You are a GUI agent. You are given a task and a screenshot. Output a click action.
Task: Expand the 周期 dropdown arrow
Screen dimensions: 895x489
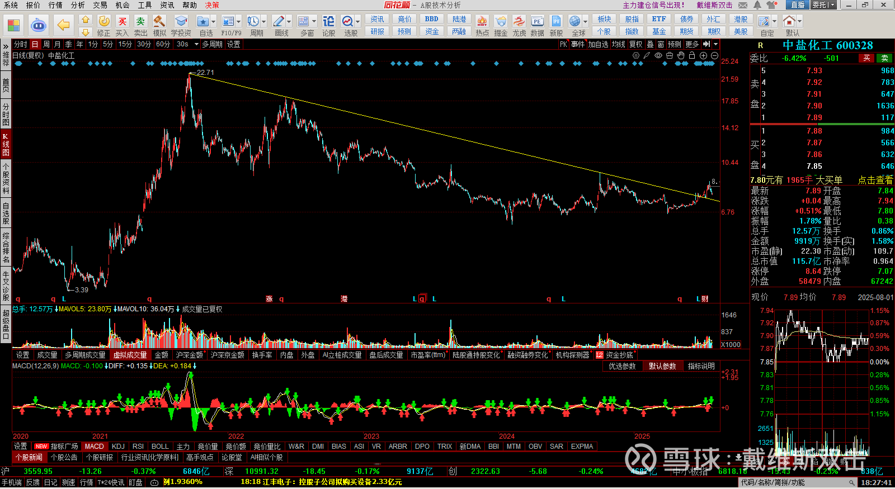264,22
